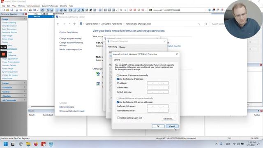Select Use the following IP address

coord(118,79)
